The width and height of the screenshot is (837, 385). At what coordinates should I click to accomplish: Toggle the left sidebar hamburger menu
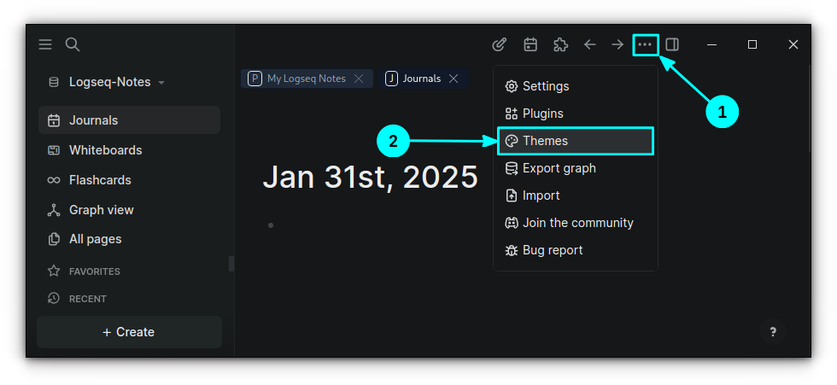coord(45,44)
